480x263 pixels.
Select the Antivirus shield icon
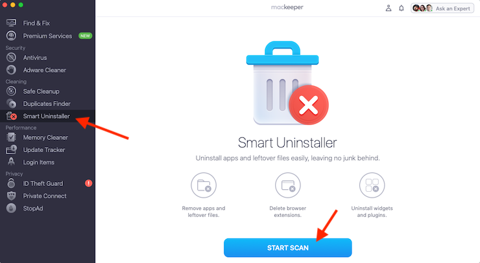click(11, 58)
